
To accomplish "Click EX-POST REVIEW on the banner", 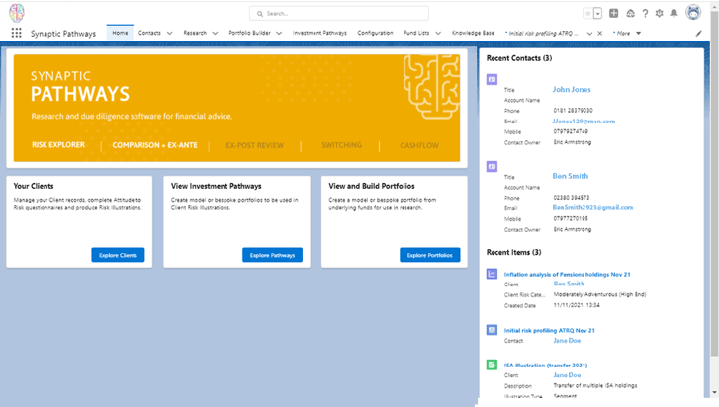I will (x=254, y=145).
